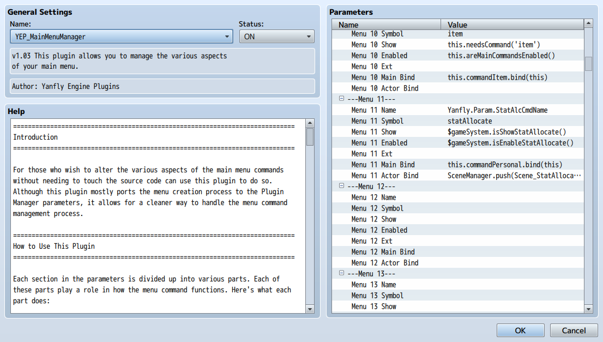
Task: Click the Help panel scrollbar thumb
Action: tap(310, 137)
